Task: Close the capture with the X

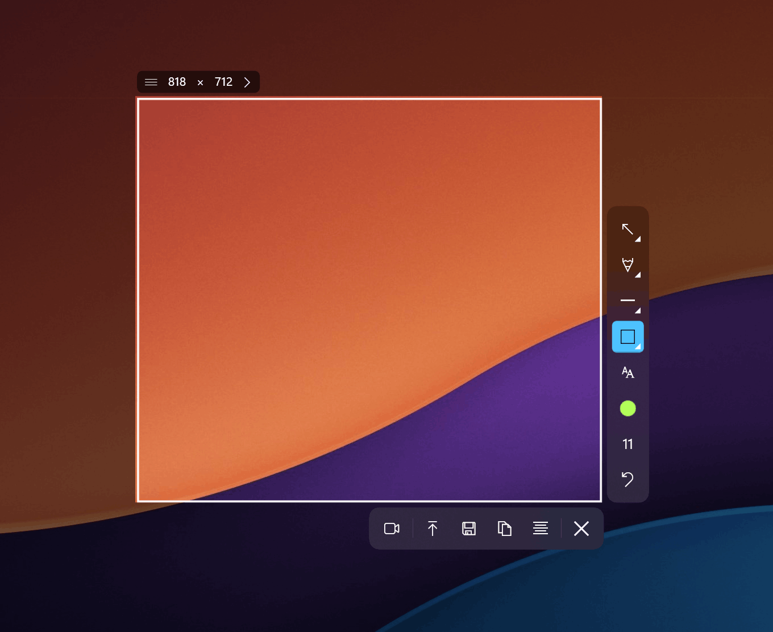Action: [581, 529]
